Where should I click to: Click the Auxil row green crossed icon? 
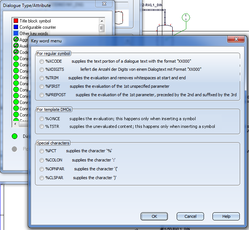click(16, 46)
